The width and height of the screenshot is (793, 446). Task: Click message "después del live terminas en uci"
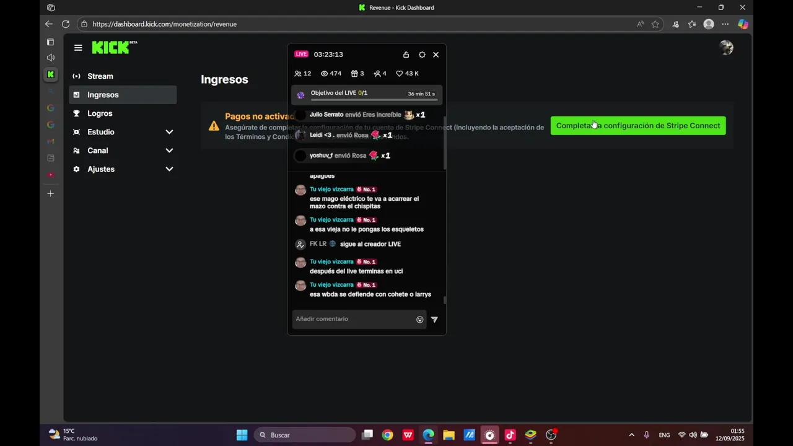356,271
